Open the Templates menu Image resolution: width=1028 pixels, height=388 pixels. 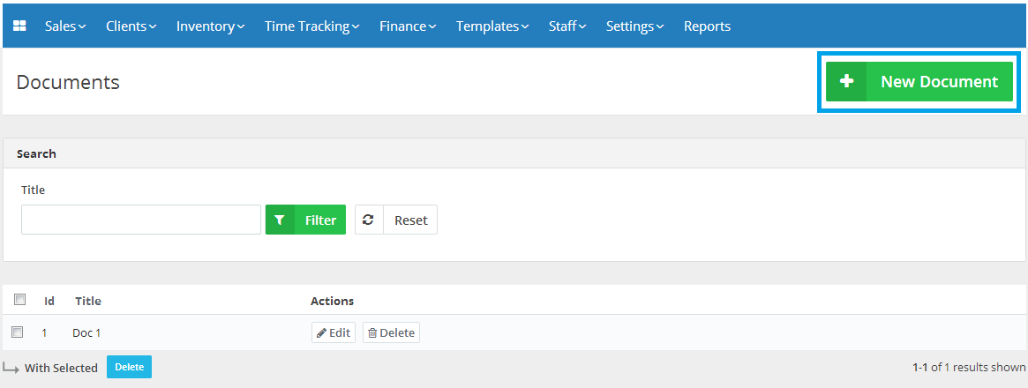(492, 26)
